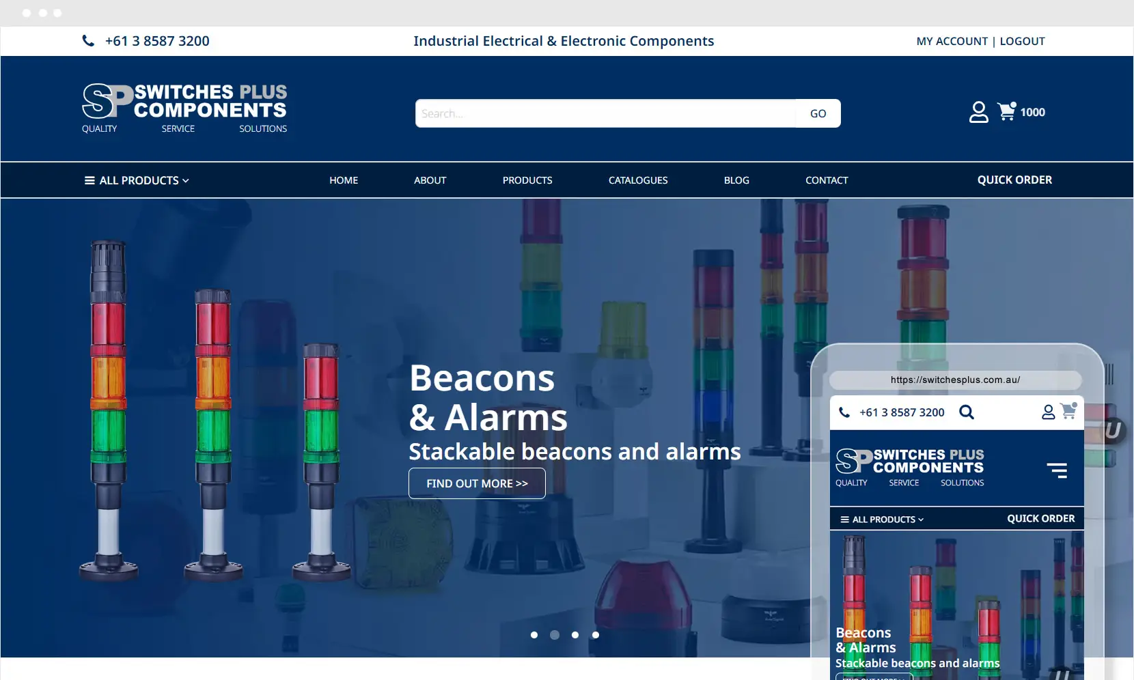Open the shopping cart icon showing 1000

click(1006, 111)
